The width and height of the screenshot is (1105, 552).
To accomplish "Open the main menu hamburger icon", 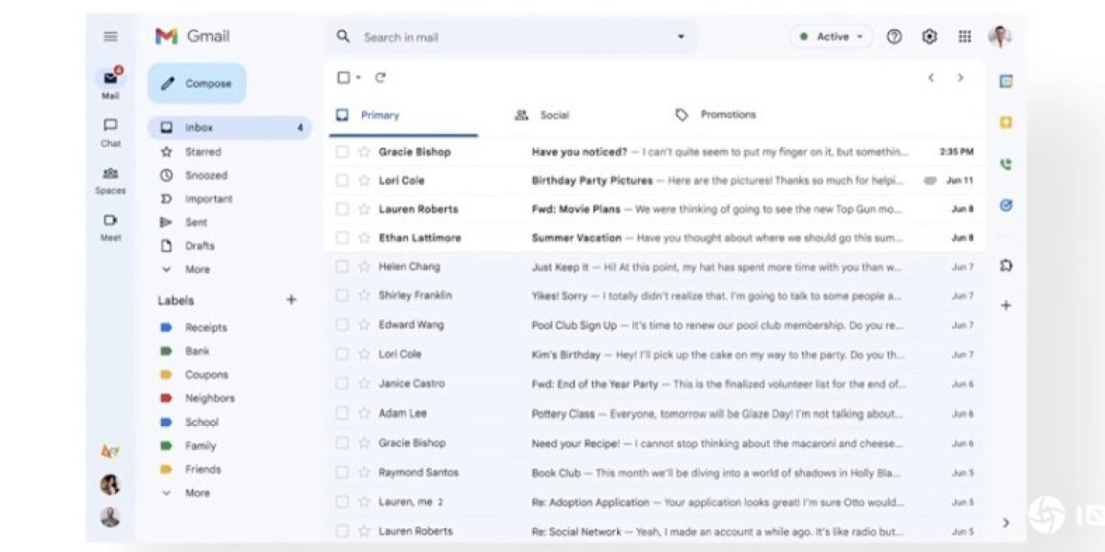I will pyautogui.click(x=110, y=37).
